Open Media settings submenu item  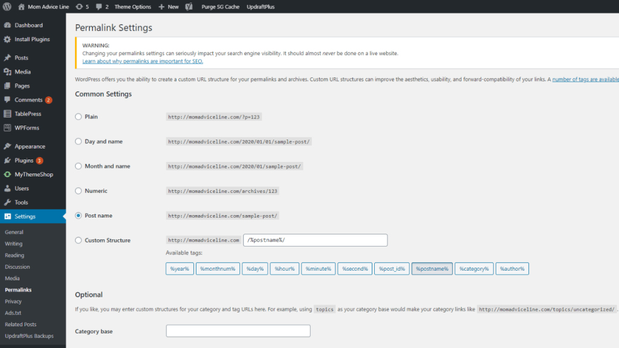[12, 278]
